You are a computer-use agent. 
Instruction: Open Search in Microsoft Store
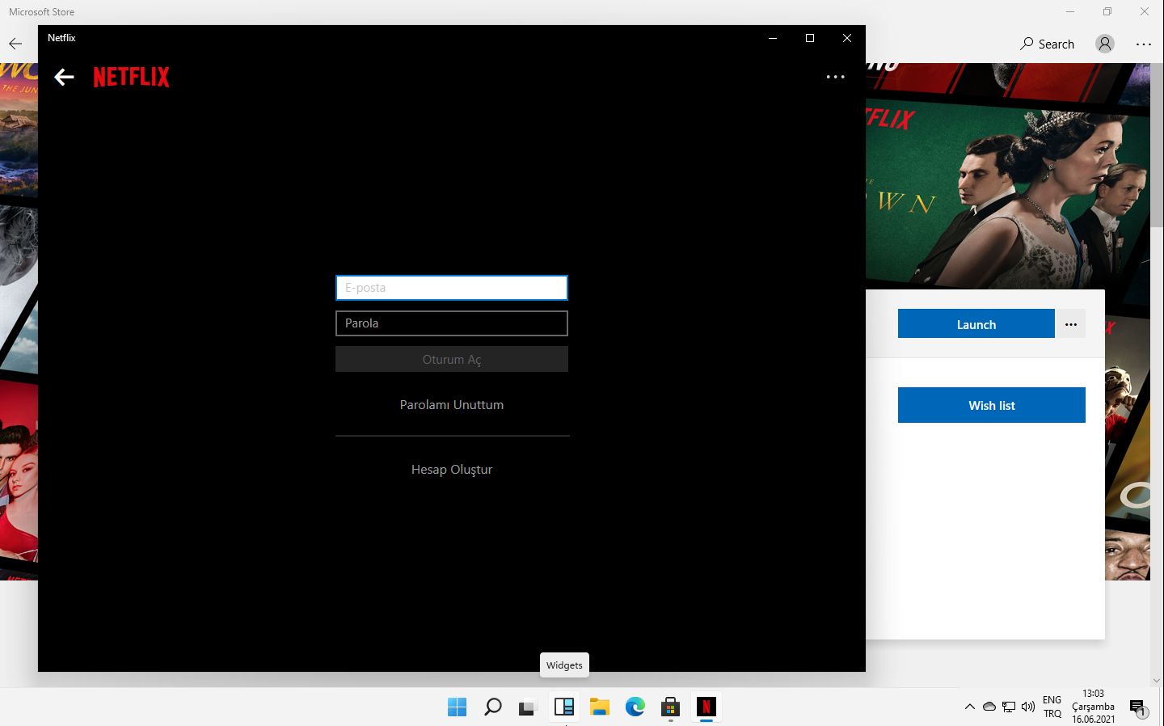[1048, 44]
